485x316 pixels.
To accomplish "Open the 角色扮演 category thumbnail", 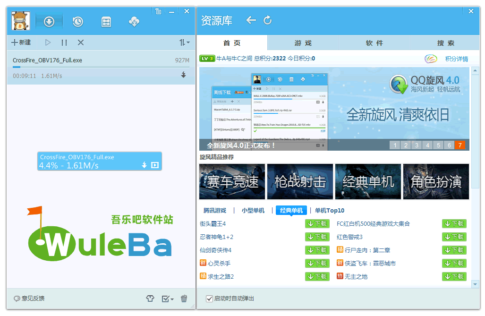I will pyautogui.click(x=436, y=182).
